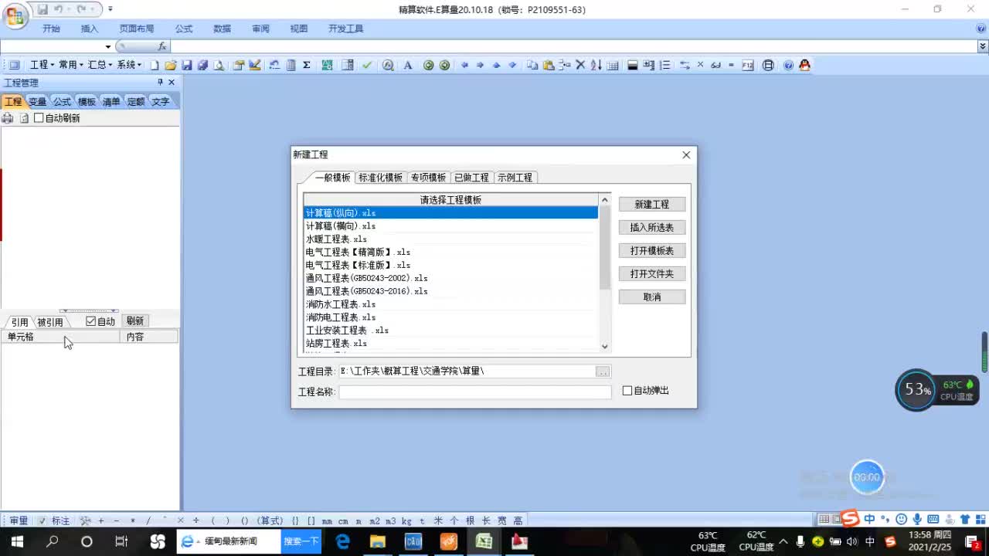The height and width of the screenshot is (556, 989).
Task: Expand the name box dropdown arrow
Action: 107,46
